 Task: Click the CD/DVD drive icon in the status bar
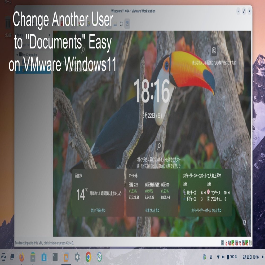pos(226,241)
